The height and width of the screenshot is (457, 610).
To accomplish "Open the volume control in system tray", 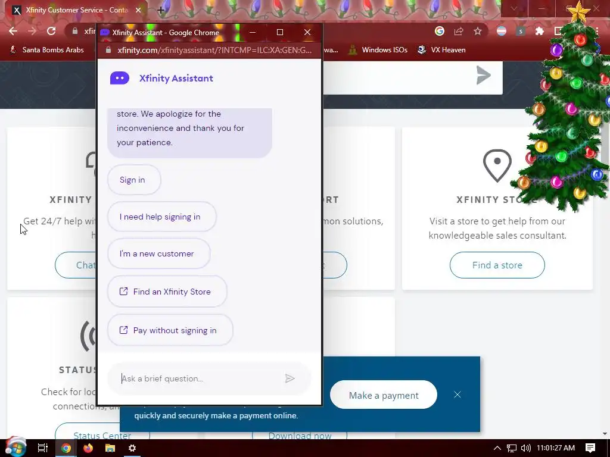I will pos(525,448).
